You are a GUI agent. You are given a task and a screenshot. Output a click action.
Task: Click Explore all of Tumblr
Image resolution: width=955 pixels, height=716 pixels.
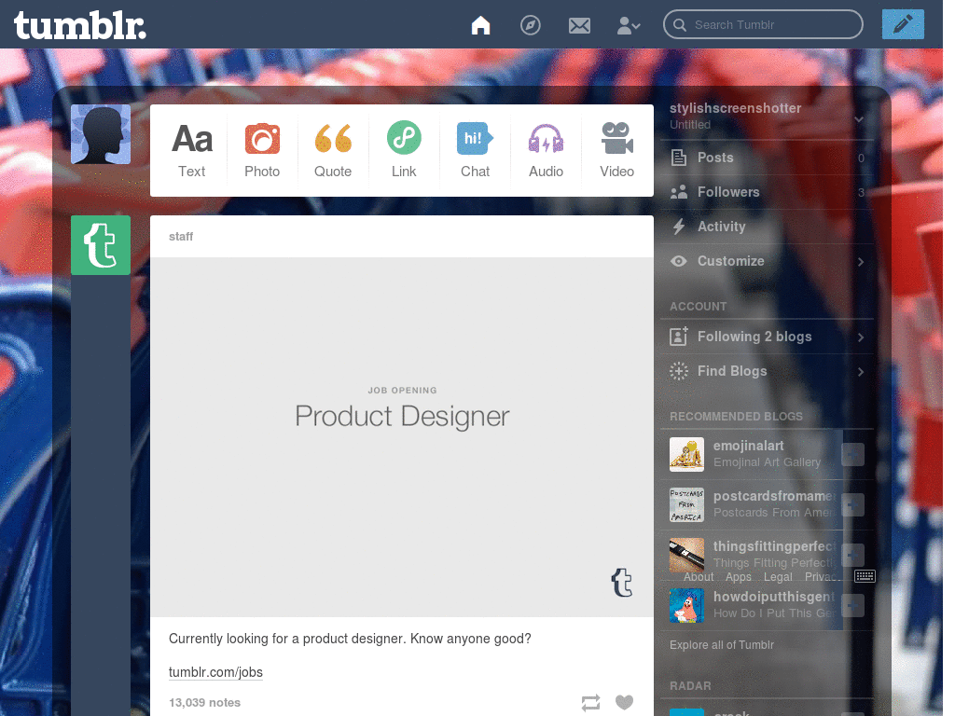click(722, 645)
